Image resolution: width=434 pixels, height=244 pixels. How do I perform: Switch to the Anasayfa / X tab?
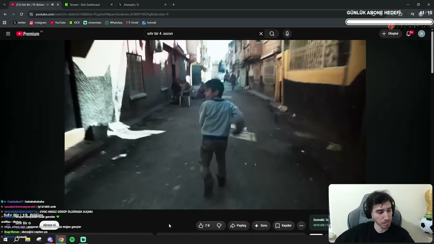click(x=131, y=4)
